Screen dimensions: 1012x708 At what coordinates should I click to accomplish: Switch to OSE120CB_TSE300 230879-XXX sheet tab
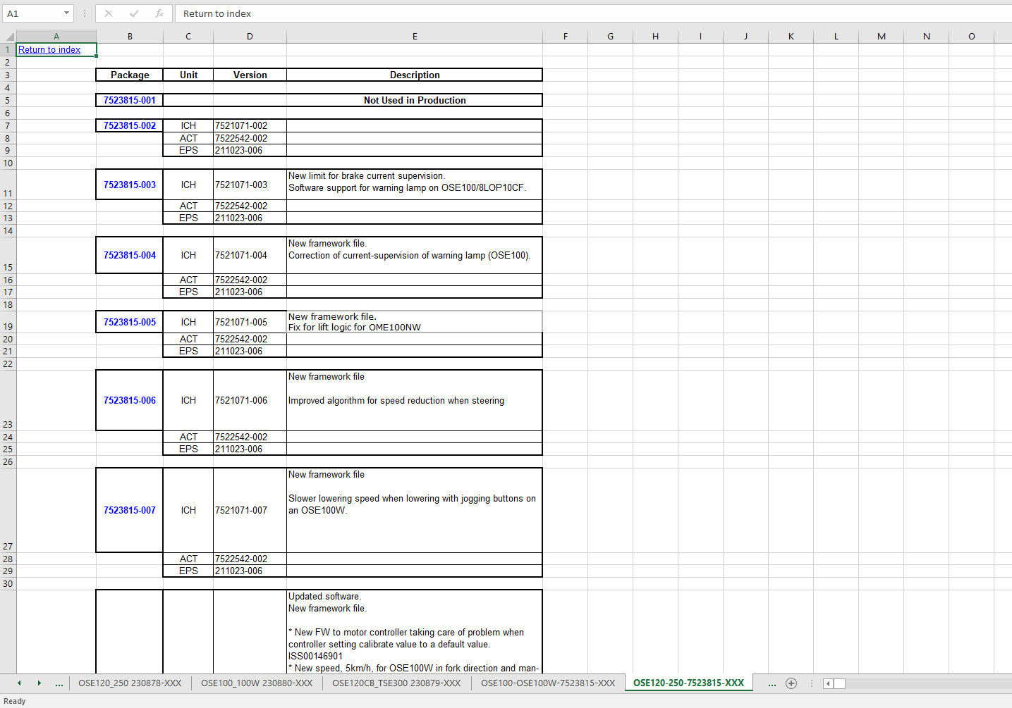coord(396,683)
